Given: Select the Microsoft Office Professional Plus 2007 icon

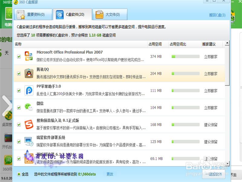Looking at the screenshot, I should (29, 56).
